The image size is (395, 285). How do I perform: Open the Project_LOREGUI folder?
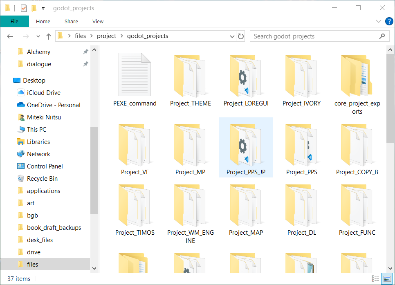(246, 80)
